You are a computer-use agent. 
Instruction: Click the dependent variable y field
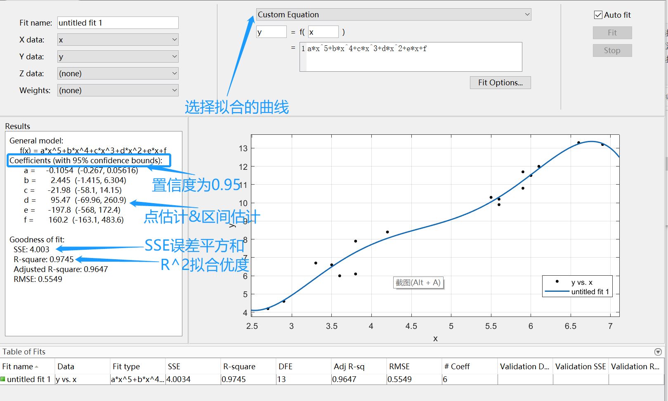pos(271,32)
